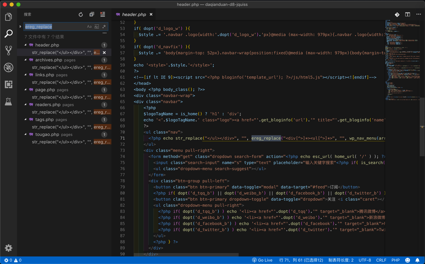The height and width of the screenshot is (264, 425).
Task: Open the Debug view icon
Action: (8, 67)
